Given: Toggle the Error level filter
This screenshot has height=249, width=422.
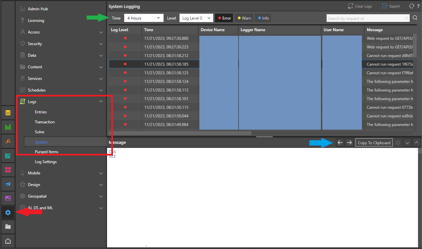Looking at the screenshot, I should pos(224,18).
